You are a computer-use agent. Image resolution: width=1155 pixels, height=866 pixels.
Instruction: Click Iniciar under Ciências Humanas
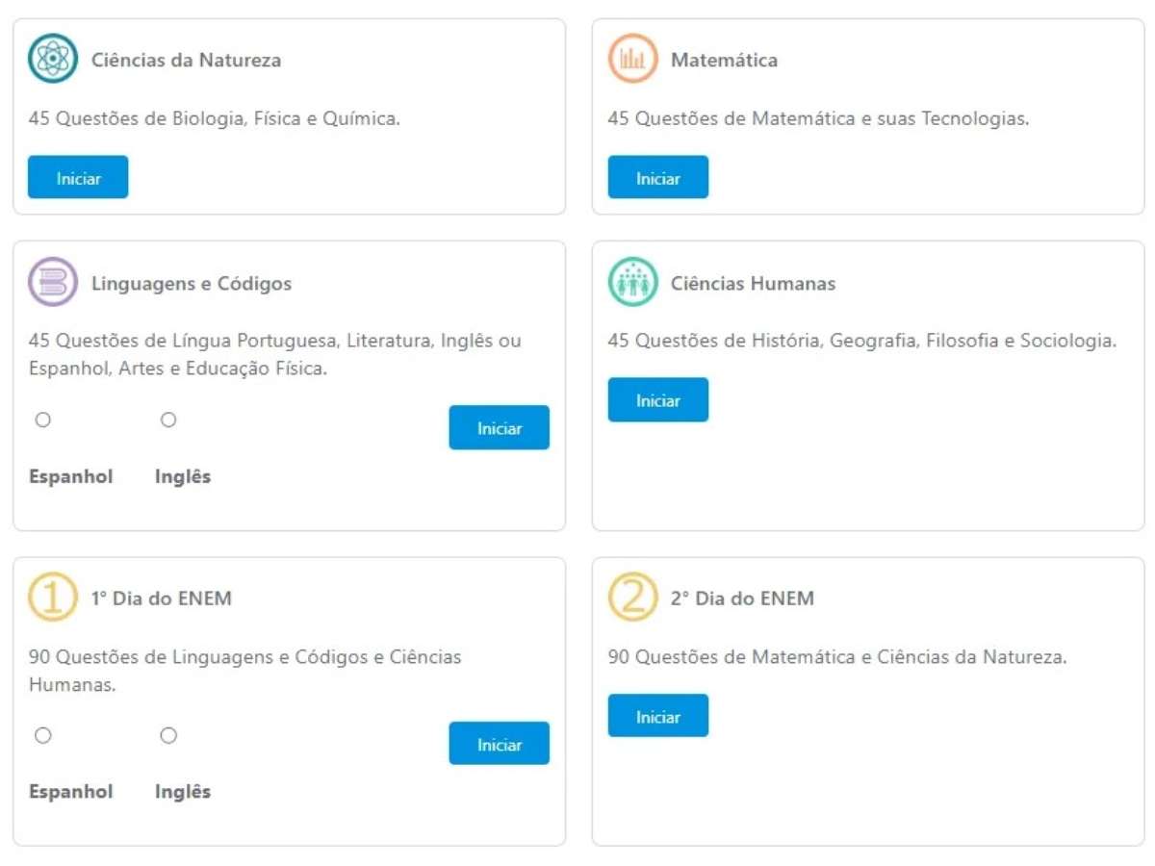tap(658, 399)
